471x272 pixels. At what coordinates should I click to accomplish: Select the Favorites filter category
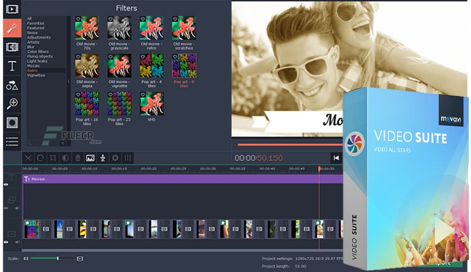[x=35, y=23]
